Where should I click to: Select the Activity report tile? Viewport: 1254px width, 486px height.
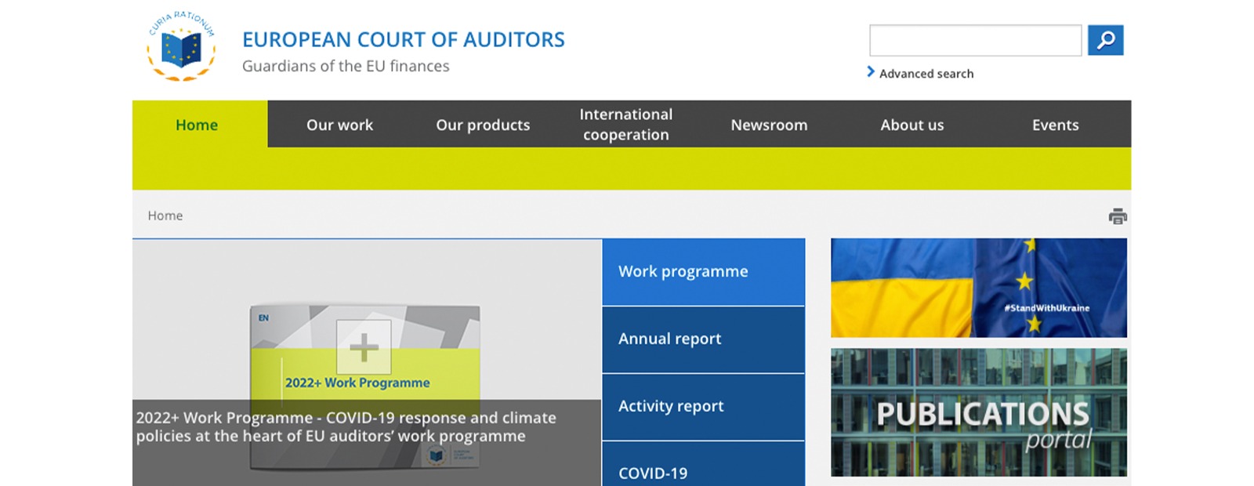(x=704, y=407)
